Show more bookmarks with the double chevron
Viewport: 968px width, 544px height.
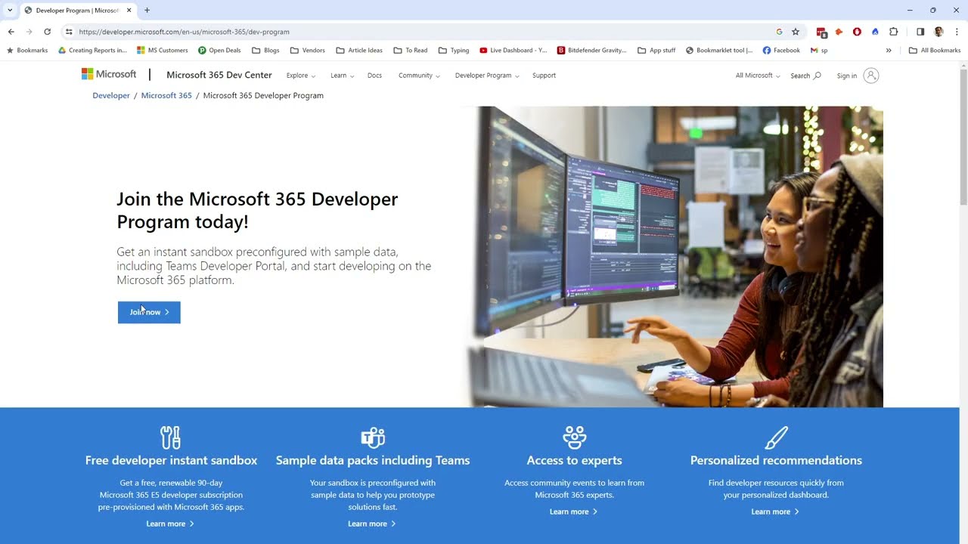(x=889, y=51)
